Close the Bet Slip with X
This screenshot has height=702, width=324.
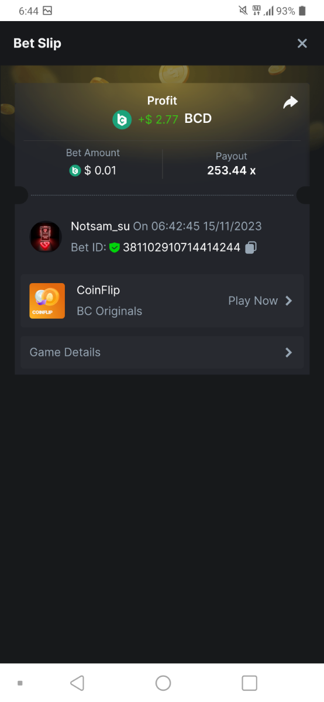(x=302, y=43)
